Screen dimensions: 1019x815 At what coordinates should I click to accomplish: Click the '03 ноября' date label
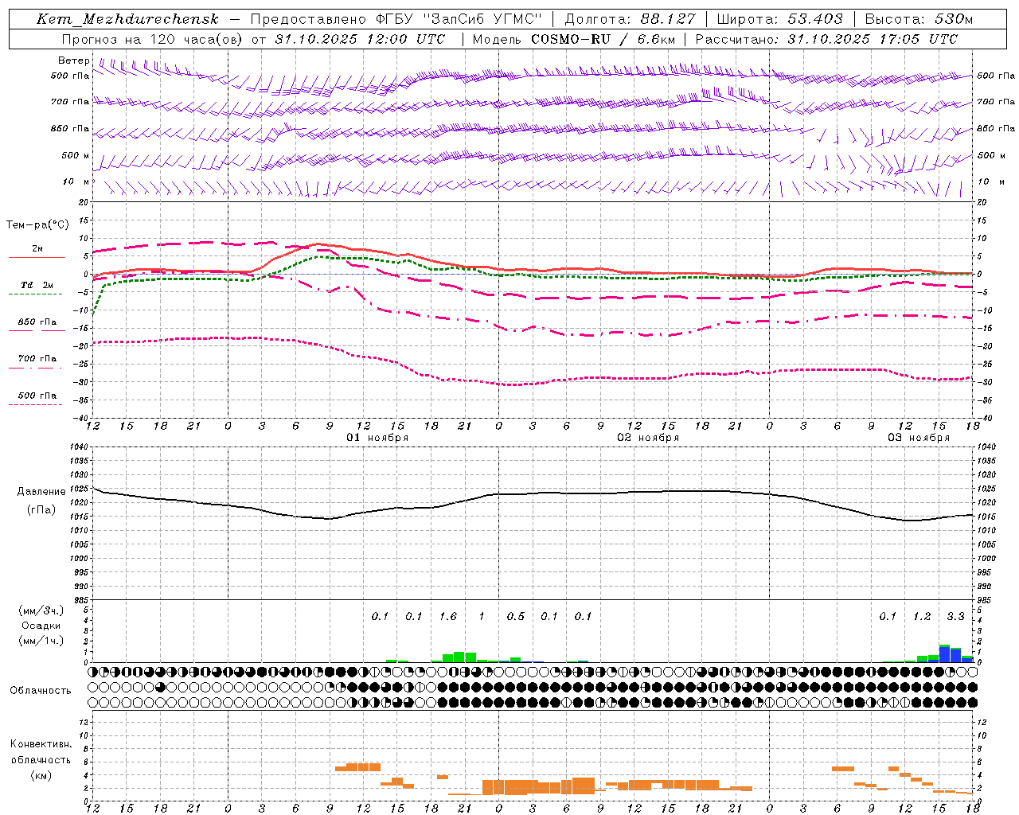coord(919,438)
